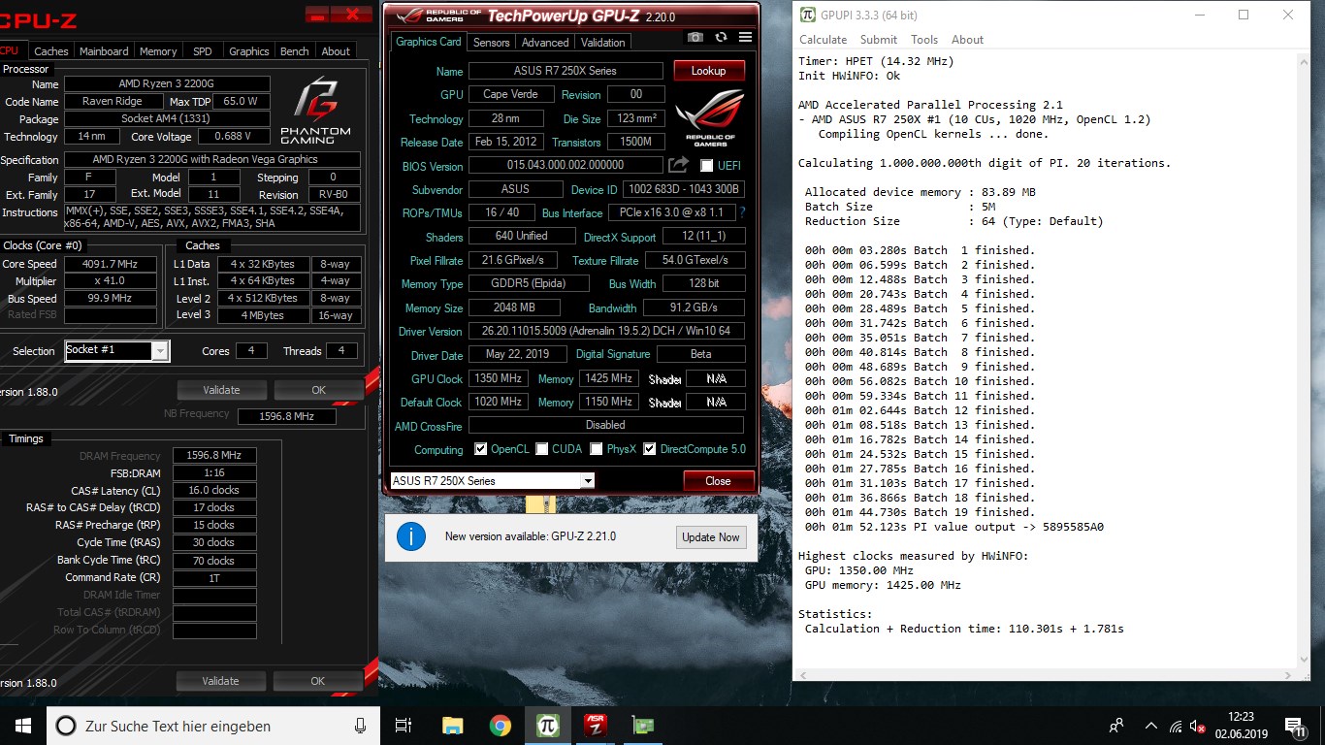Screen dimensions: 1325x745
Task: Click the GPU-Z Close button
Action: pos(718,481)
